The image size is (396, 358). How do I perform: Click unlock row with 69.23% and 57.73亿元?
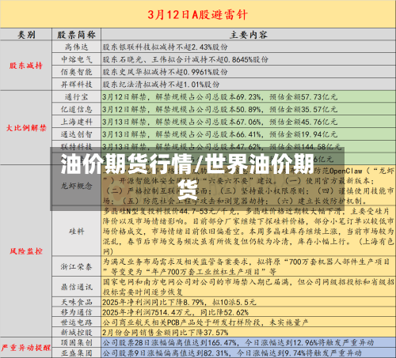[x=220, y=97]
